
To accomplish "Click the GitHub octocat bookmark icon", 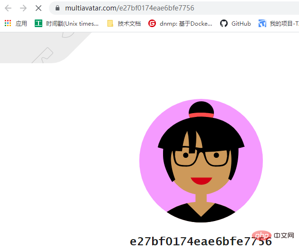I will [x=224, y=23].
